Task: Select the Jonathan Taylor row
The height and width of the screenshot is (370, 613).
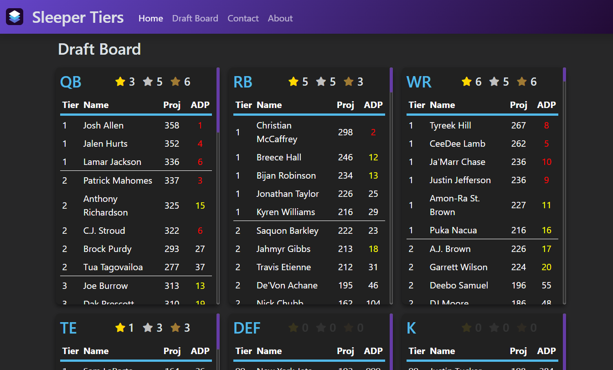Action: 309,194
